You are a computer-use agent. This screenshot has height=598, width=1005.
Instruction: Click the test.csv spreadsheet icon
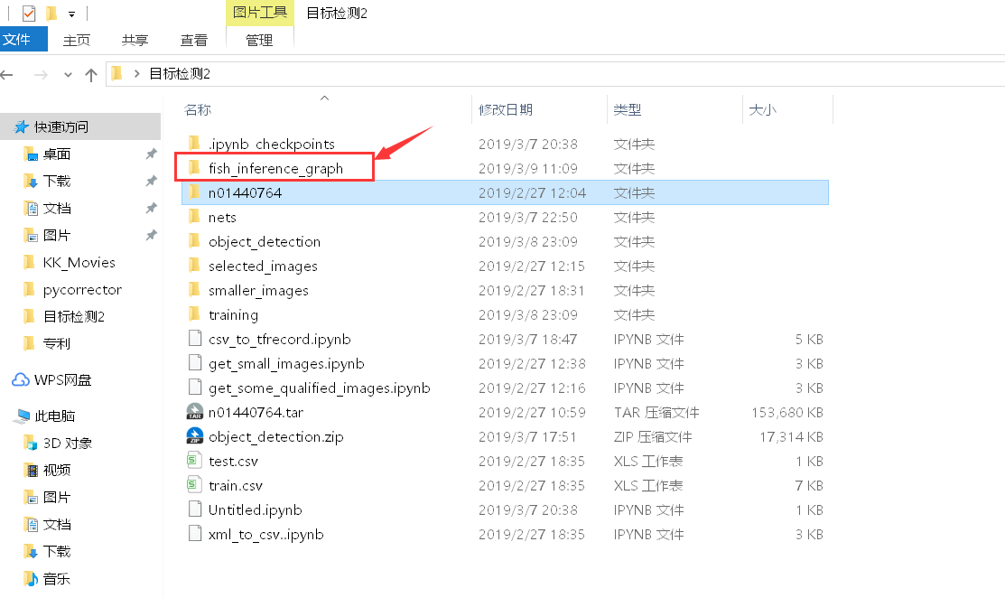194,460
